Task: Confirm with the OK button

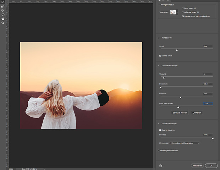Action: [x=211, y=166]
